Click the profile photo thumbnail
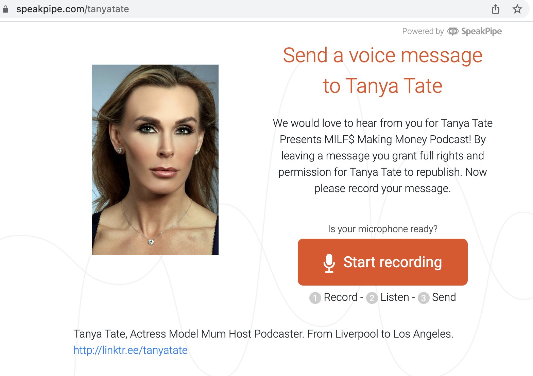 pos(155,160)
